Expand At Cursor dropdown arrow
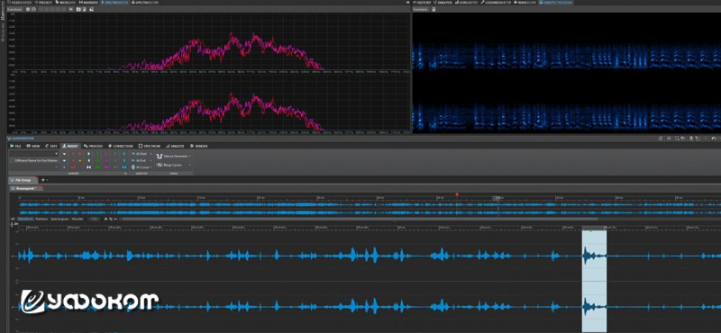The image size is (721, 333). (151, 167)
